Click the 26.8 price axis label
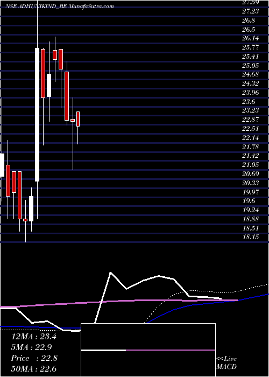Image resolution: width=269 pixels, height=377 pixels. click(249, 20)
